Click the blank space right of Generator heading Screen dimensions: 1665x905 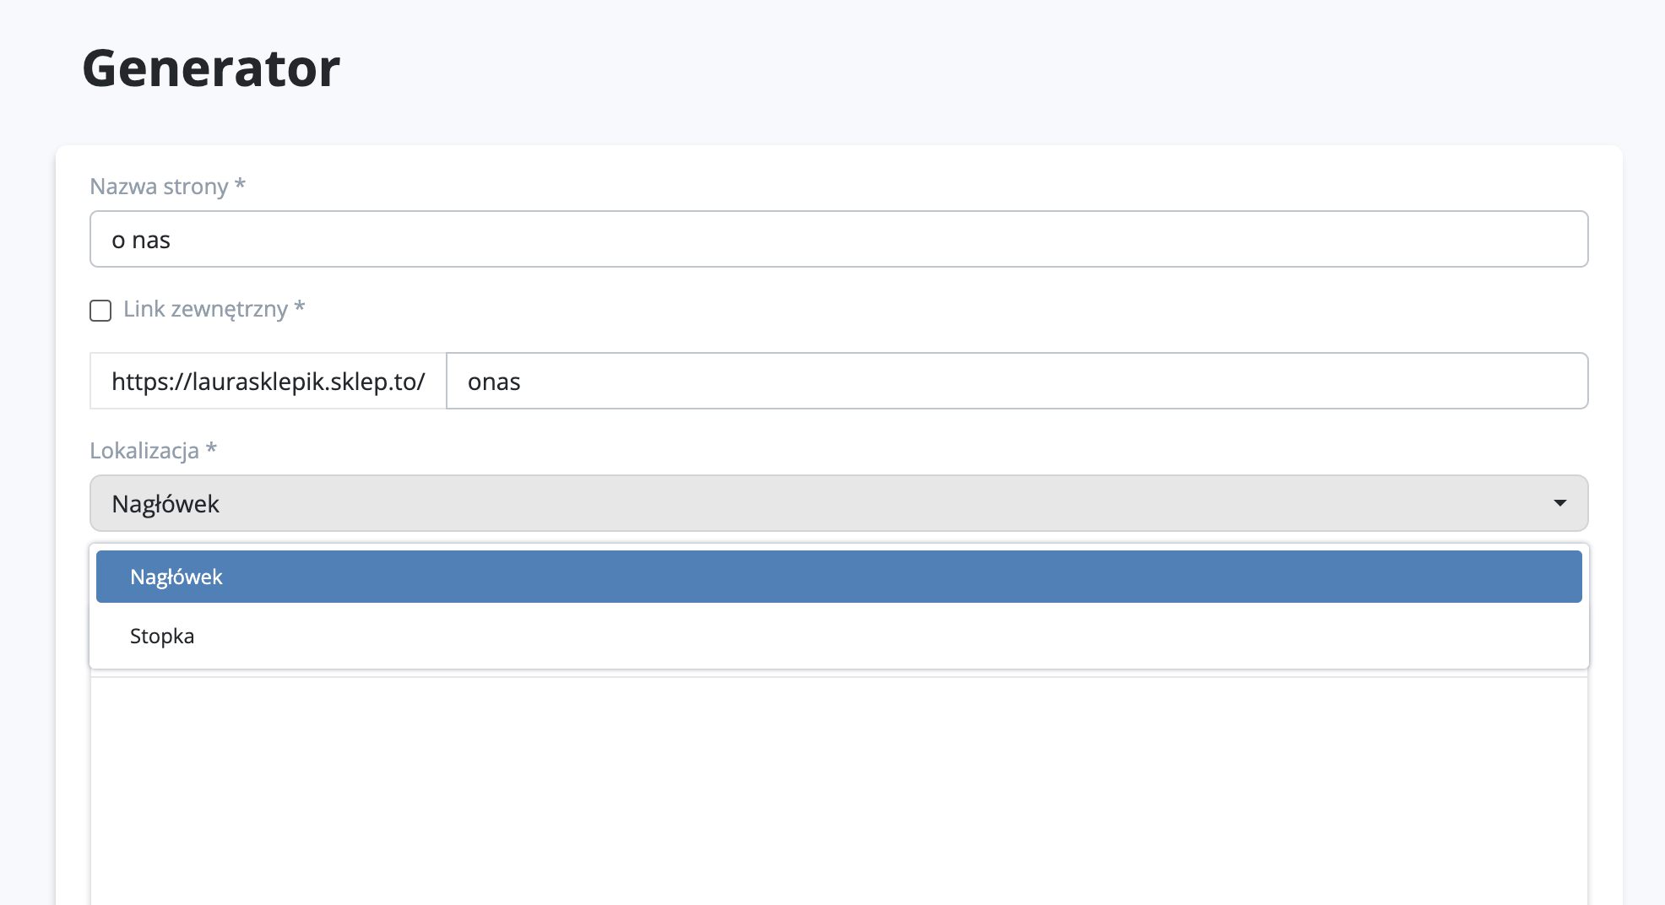[x=929, y=68]
